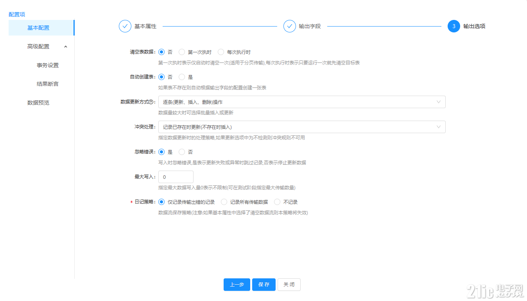Select 是 for 忽略错误
The image size is (527, 301).
pyautogui.click(x=161, y=152)
